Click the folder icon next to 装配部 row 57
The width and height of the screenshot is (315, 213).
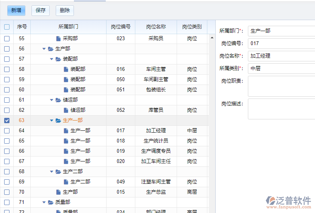point(58,59)
